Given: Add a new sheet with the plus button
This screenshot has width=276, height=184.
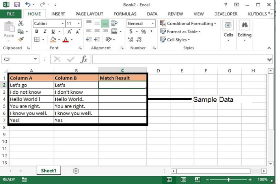Looking at the screenshot, I should tap(76, 171).
